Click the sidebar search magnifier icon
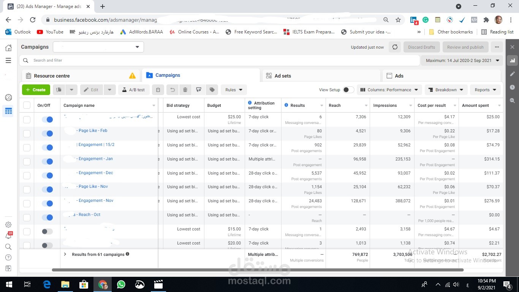This screenshot has height=292, width=519. point(8,247)
